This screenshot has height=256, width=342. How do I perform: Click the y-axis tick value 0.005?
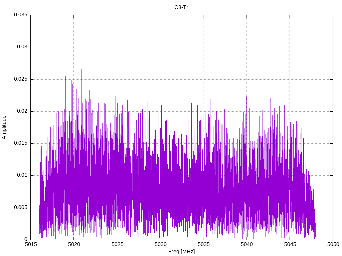tap(21, 207)
